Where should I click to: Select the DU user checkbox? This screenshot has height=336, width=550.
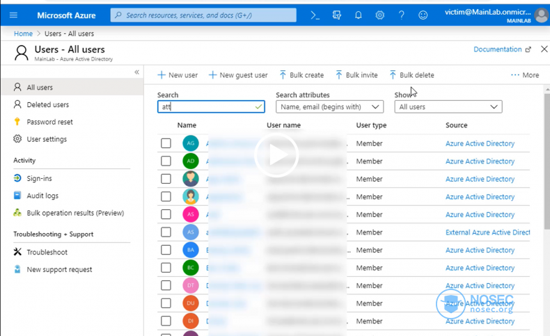166,303
